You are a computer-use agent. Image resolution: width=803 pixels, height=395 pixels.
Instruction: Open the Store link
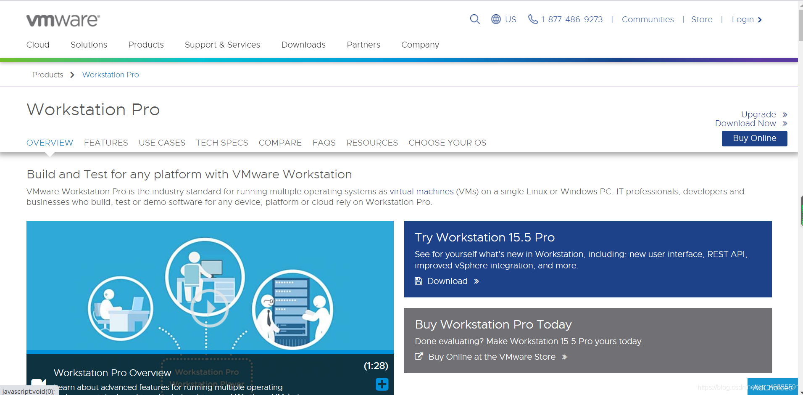702,19
